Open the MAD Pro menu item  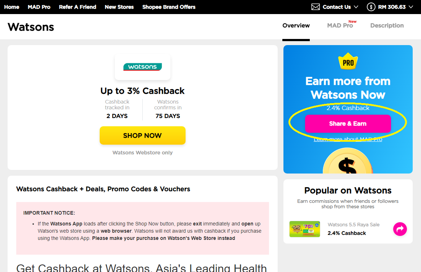pyautogui.click(x=39, y=7)
